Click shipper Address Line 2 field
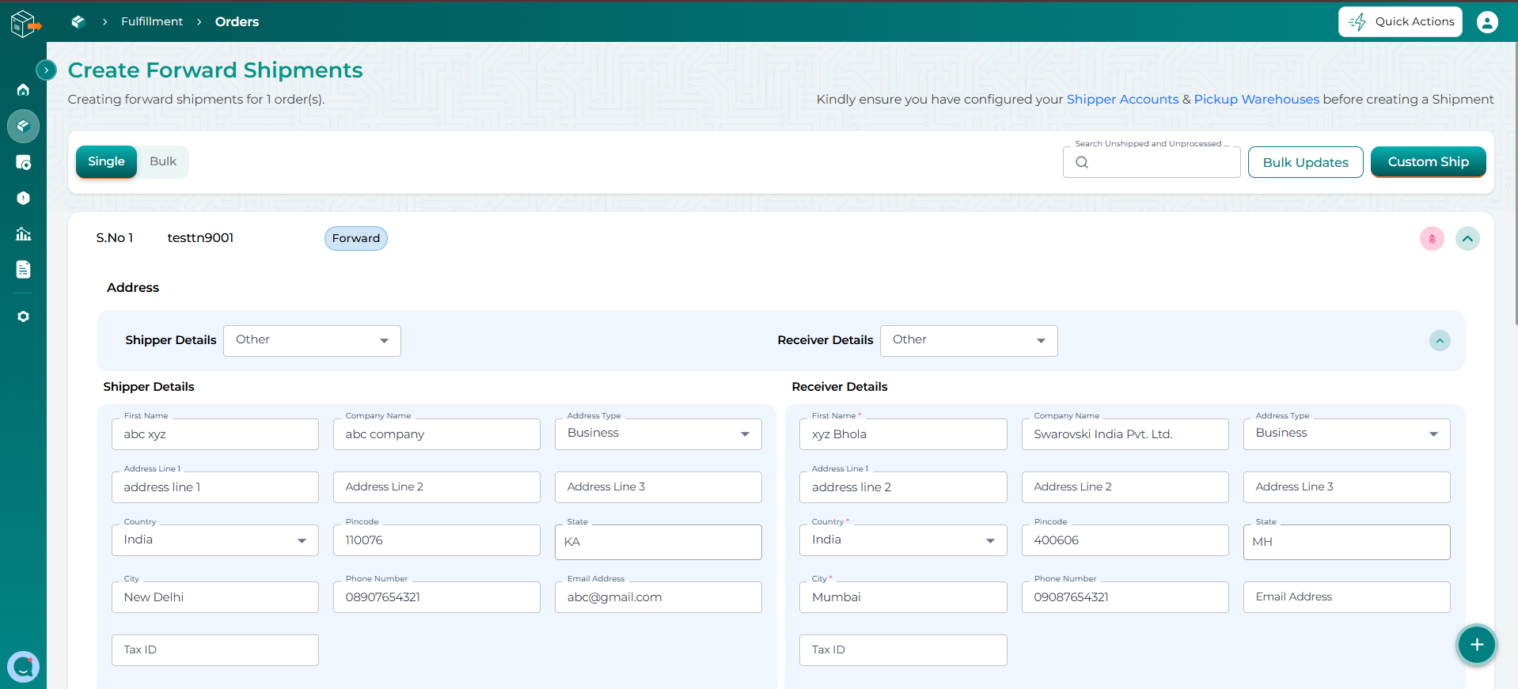The width and height of the screenshot is (1518, 689). (437, 487)
